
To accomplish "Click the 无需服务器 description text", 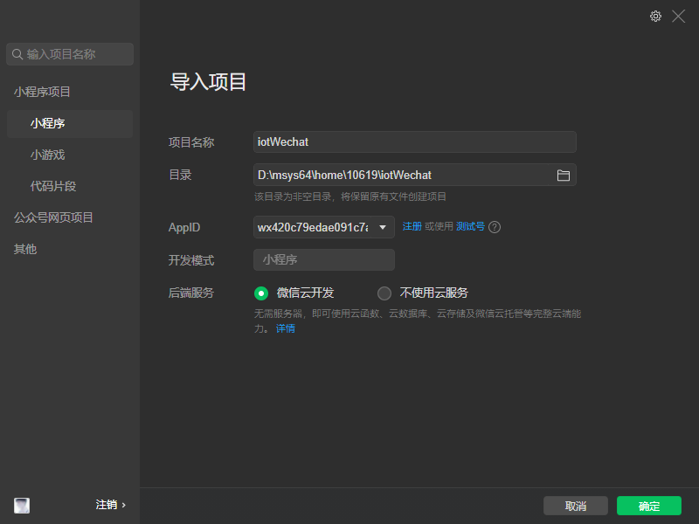I will pyautogui.click(x=418, y=321).
